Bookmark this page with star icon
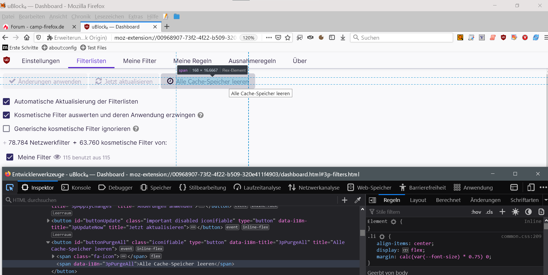This screenshot has width=548, height=275. (x=287, y=38)
